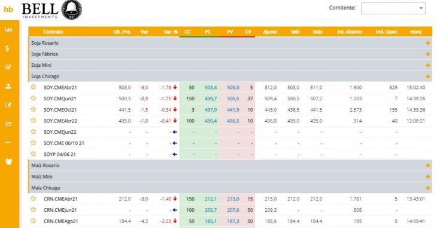Image resolution: width=437 pixels, height=228 pixels.
Task: Select the upload tray sidebar icon
Action: coord(8,86)
